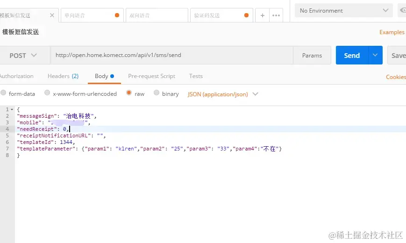Switch to the 验证码发送 tab
This screenshot has height=243, width=406.
[x=221, y=15]
